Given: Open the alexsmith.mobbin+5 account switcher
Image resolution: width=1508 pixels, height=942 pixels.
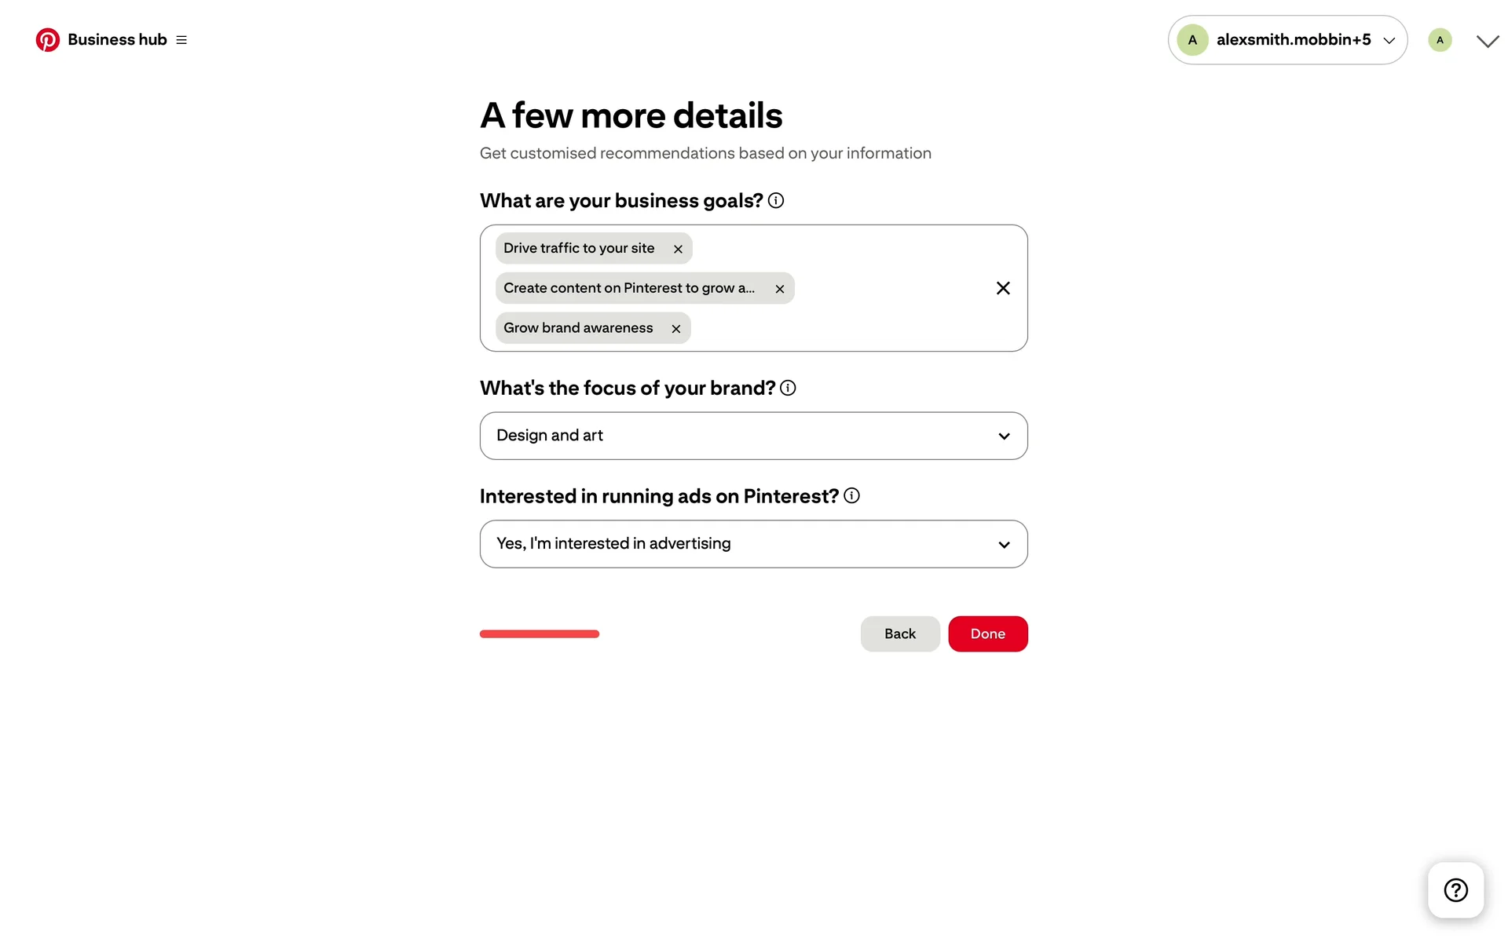Looking at the screenshot, I should (x=1287, y=40).
